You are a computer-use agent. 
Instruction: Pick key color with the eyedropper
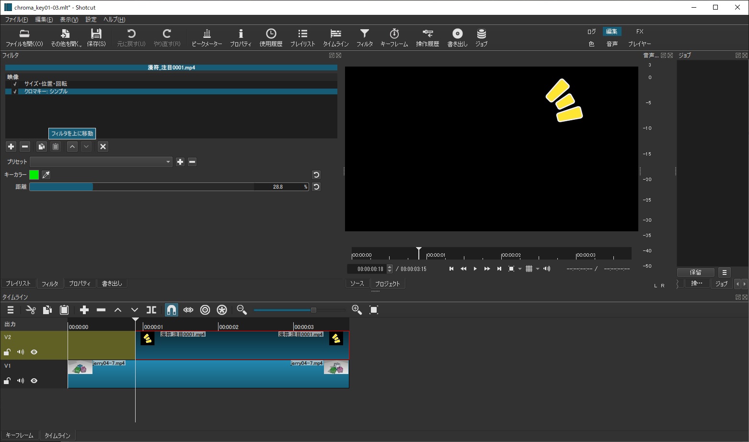click(46, 175)
